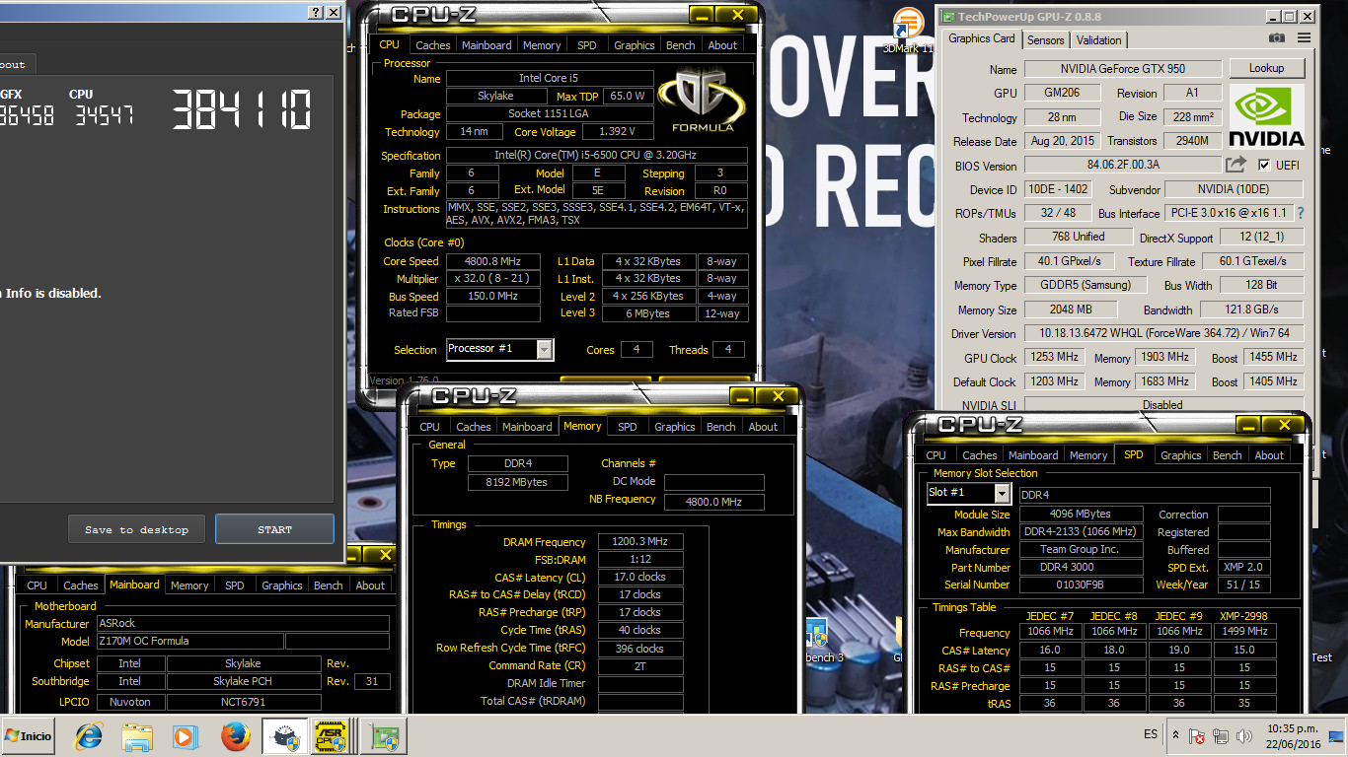Click NVIDIA SLI Disabled field

[1162, 405]
